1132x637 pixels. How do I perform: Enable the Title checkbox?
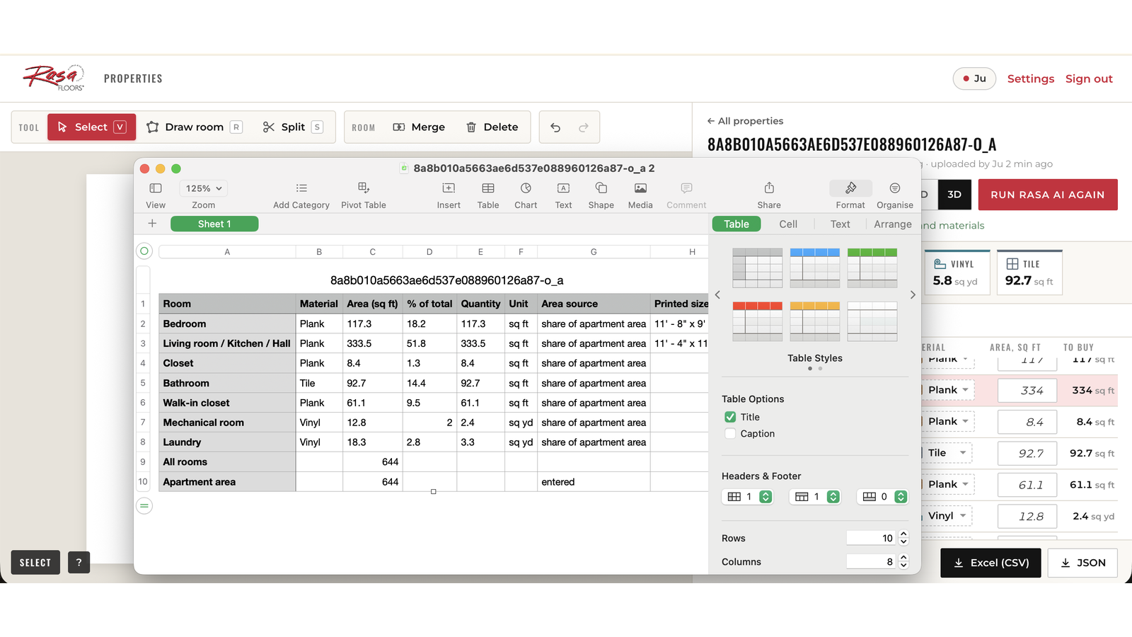point(730,417)
